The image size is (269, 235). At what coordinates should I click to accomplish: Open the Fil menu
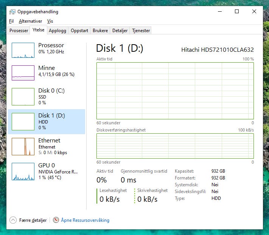tap(11, 21)
